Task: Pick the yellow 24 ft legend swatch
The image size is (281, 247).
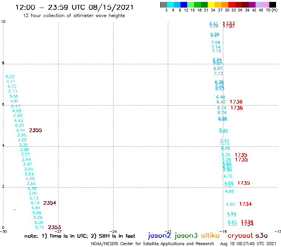Action: click(x=211, y=5)
